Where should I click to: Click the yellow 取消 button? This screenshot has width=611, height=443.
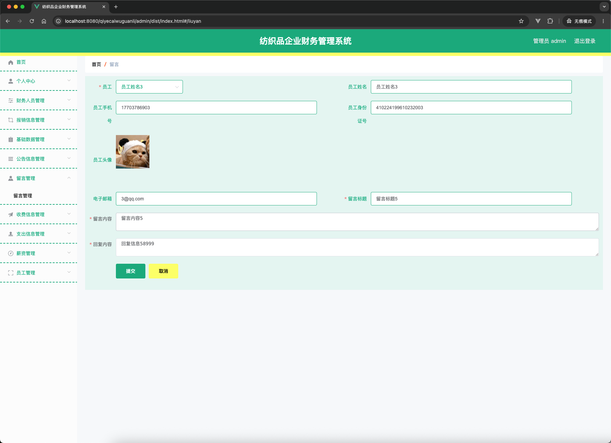163,271
